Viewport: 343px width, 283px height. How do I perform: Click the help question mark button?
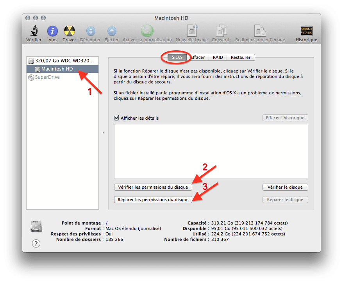(x=36, y=244)
